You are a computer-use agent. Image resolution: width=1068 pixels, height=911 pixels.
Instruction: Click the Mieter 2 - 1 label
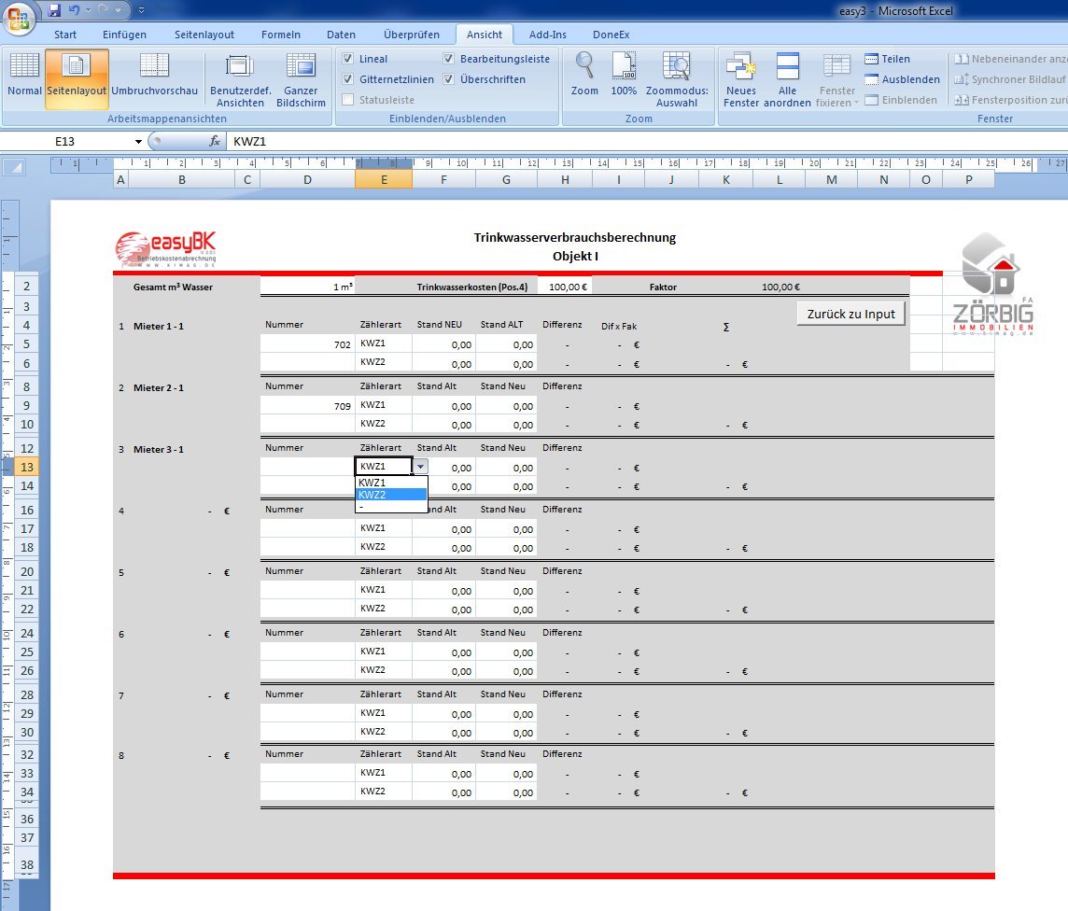pos(158,387)
